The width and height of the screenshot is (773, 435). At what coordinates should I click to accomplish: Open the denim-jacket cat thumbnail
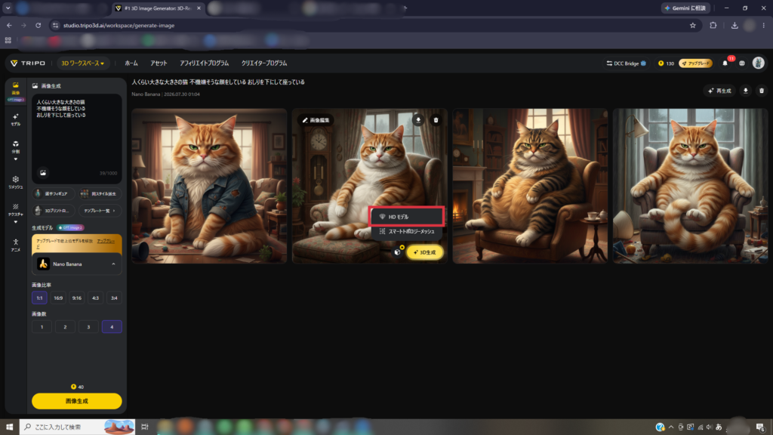pos(210,186)
